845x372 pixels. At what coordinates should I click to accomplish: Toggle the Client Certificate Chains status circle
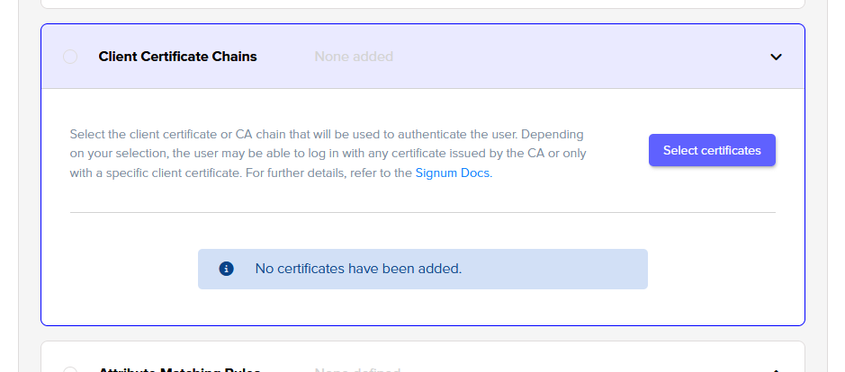70,57
